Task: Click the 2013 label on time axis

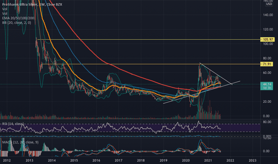Action: coord(29,160)
